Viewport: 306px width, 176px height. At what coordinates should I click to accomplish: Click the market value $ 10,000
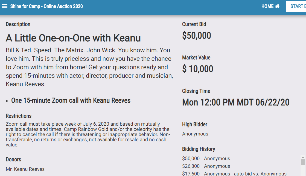click(x=198, y=69)
